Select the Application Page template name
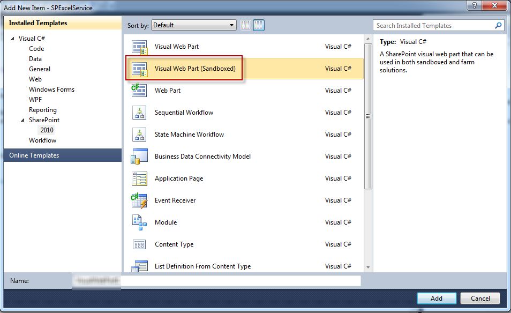 pyautogui.click(x=179, y=178)
